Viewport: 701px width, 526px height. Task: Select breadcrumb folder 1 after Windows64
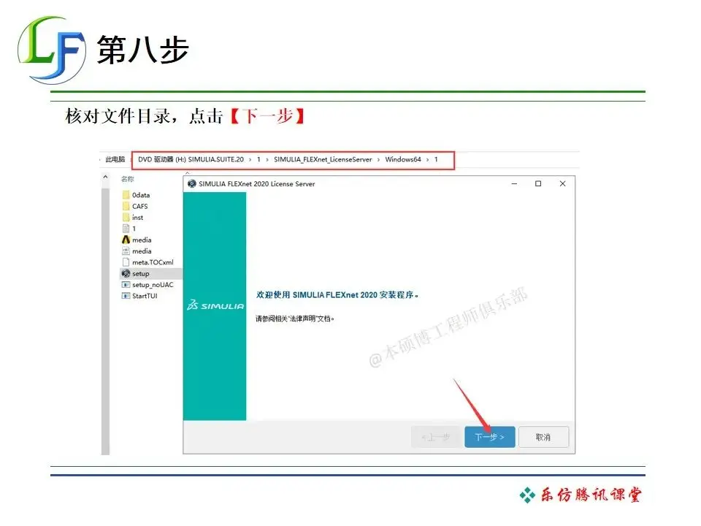(436, 160)
